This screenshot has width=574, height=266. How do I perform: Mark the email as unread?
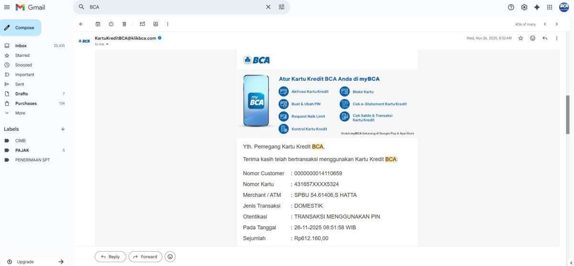coord(142,24)
